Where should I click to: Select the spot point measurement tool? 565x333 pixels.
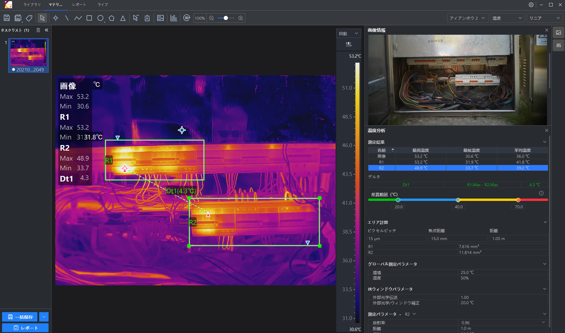[56, 18]
